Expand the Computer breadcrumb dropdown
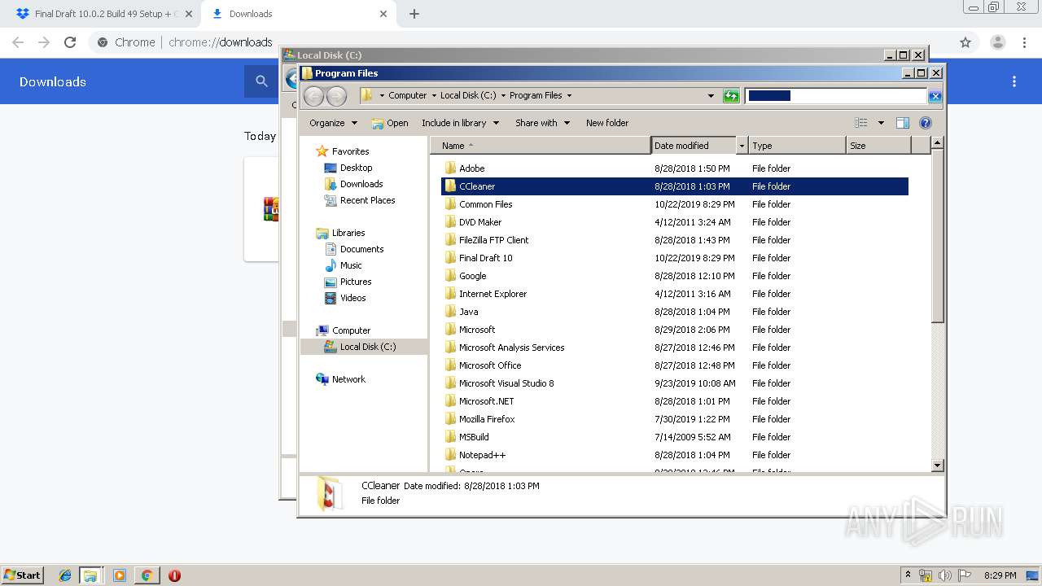Image resolution: width=1042 pixels, height=586 pixels. (434, 96)
